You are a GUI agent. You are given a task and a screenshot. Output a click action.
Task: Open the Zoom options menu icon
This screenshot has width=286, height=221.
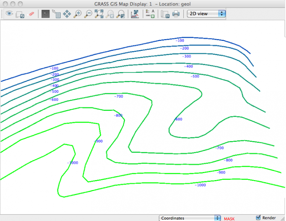[x=120, y=14]
